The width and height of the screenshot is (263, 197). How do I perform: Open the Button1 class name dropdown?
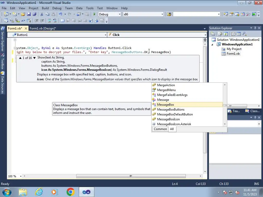click(105, 35)
